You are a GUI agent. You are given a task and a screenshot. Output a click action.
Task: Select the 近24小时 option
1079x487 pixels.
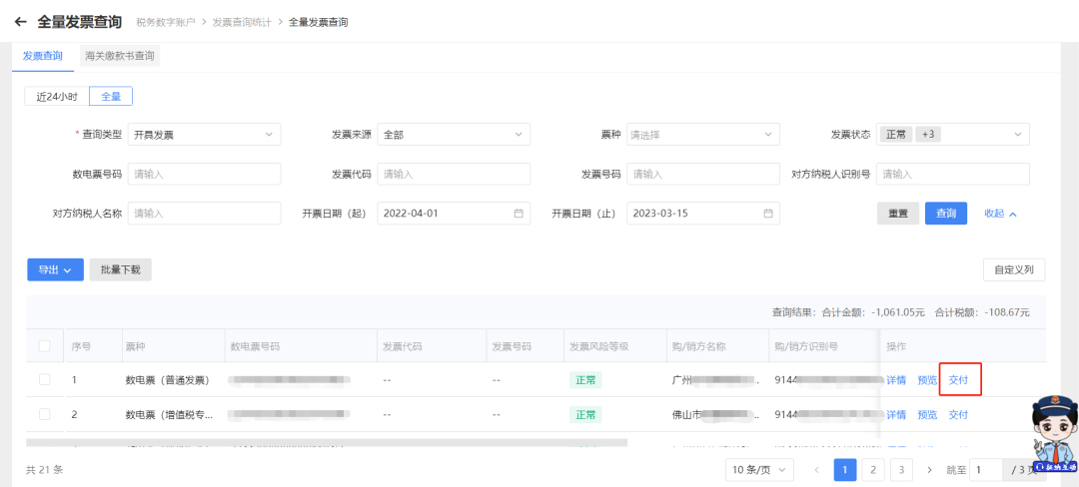pyautogui.click(x=57, y=96)
